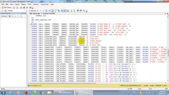Click the Object Explorer filter icon

pyautogui.click(x=18, y=16)
